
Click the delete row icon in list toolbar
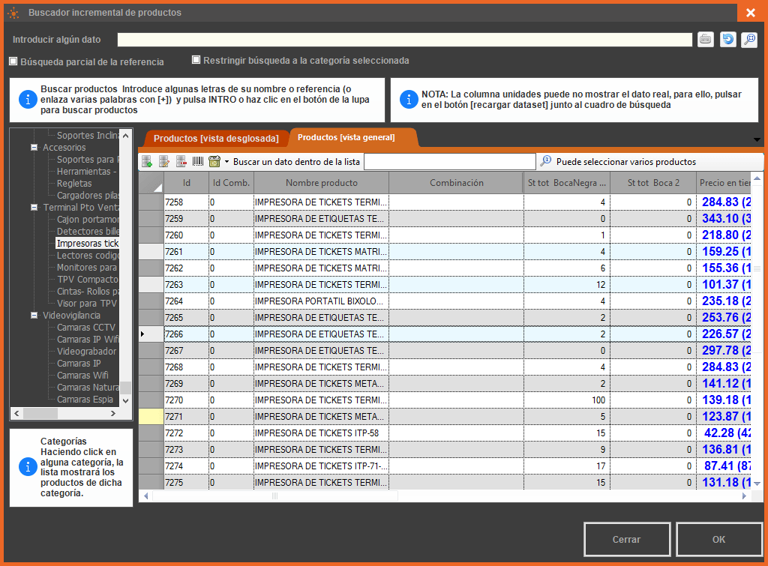point(181,161)
